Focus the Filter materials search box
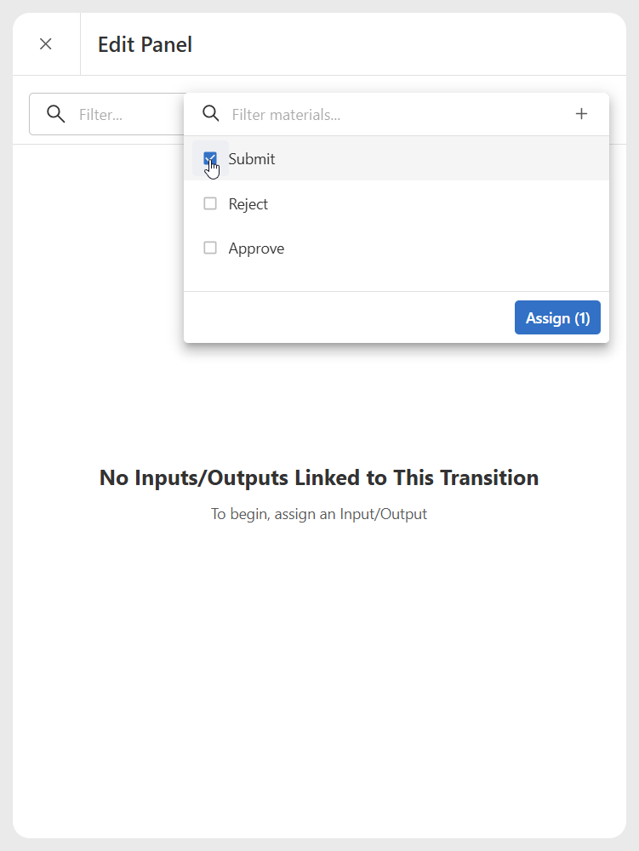This screenshot has width=639, height=851. 396,115
